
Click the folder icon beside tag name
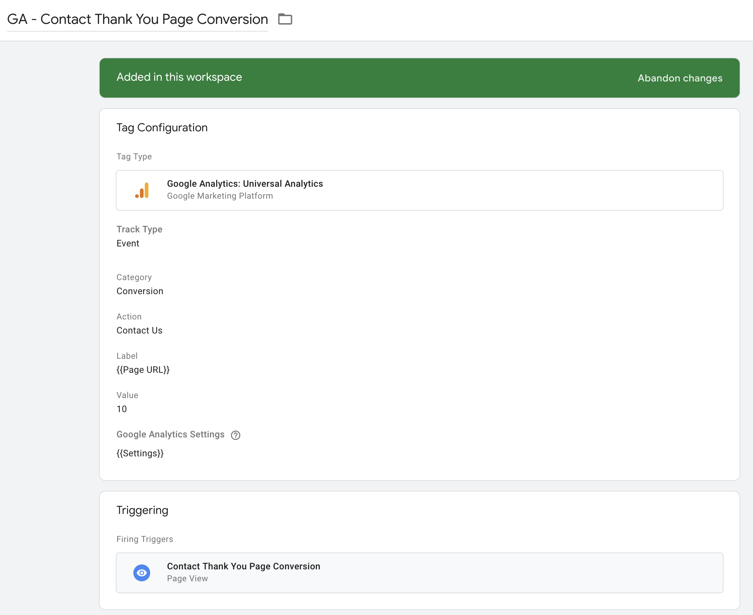pyautogui.click(x=285, y=19)
